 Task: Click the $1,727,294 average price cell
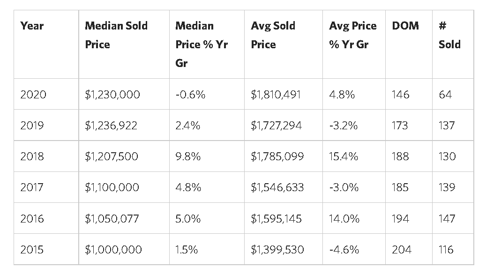pos(276,126)
